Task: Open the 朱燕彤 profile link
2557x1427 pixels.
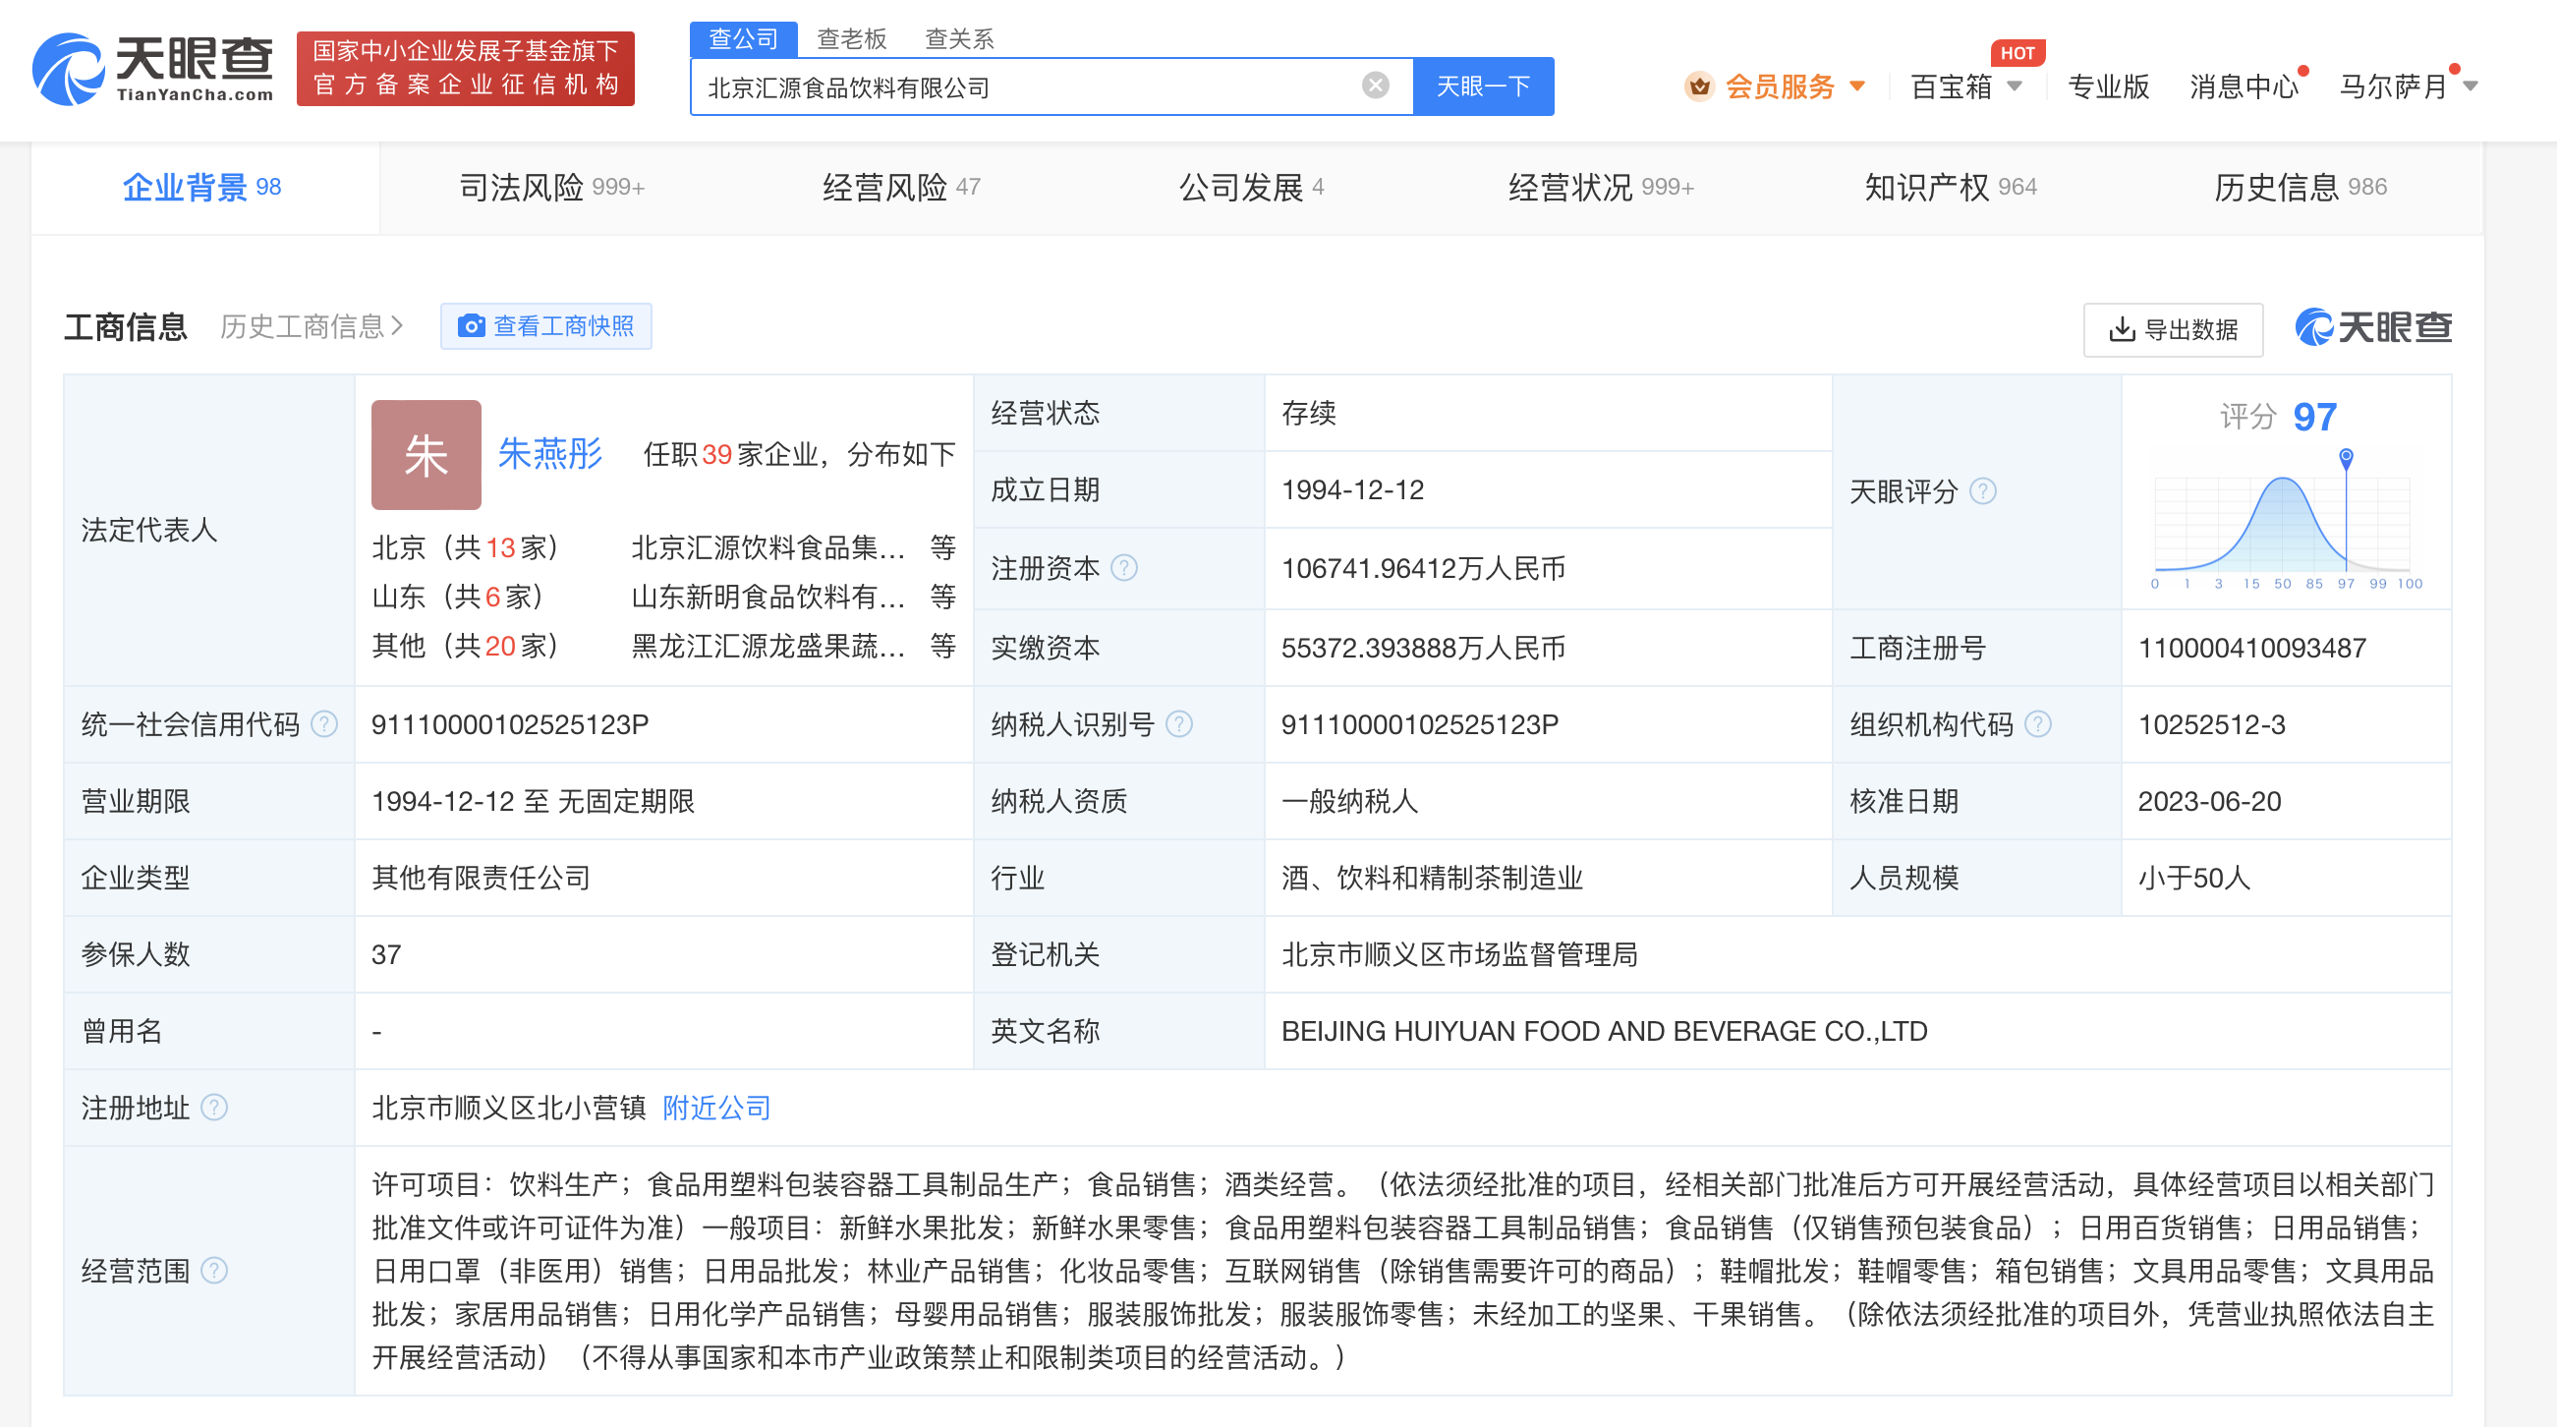Action: pyautogui.click(x=550, y=453)
